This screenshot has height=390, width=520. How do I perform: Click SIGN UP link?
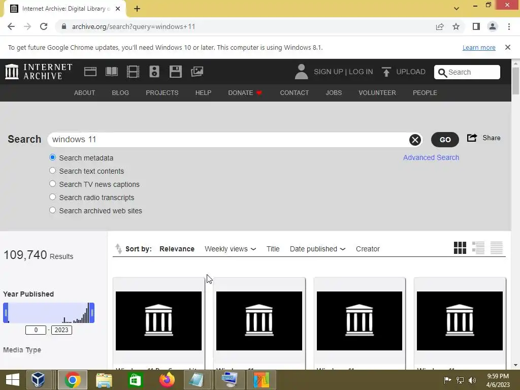(329, 72)
